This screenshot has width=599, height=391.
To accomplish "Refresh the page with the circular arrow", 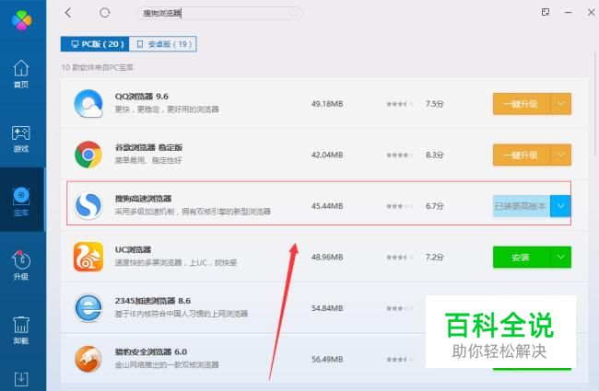I will pyautogui.click(x=105, y=13).
